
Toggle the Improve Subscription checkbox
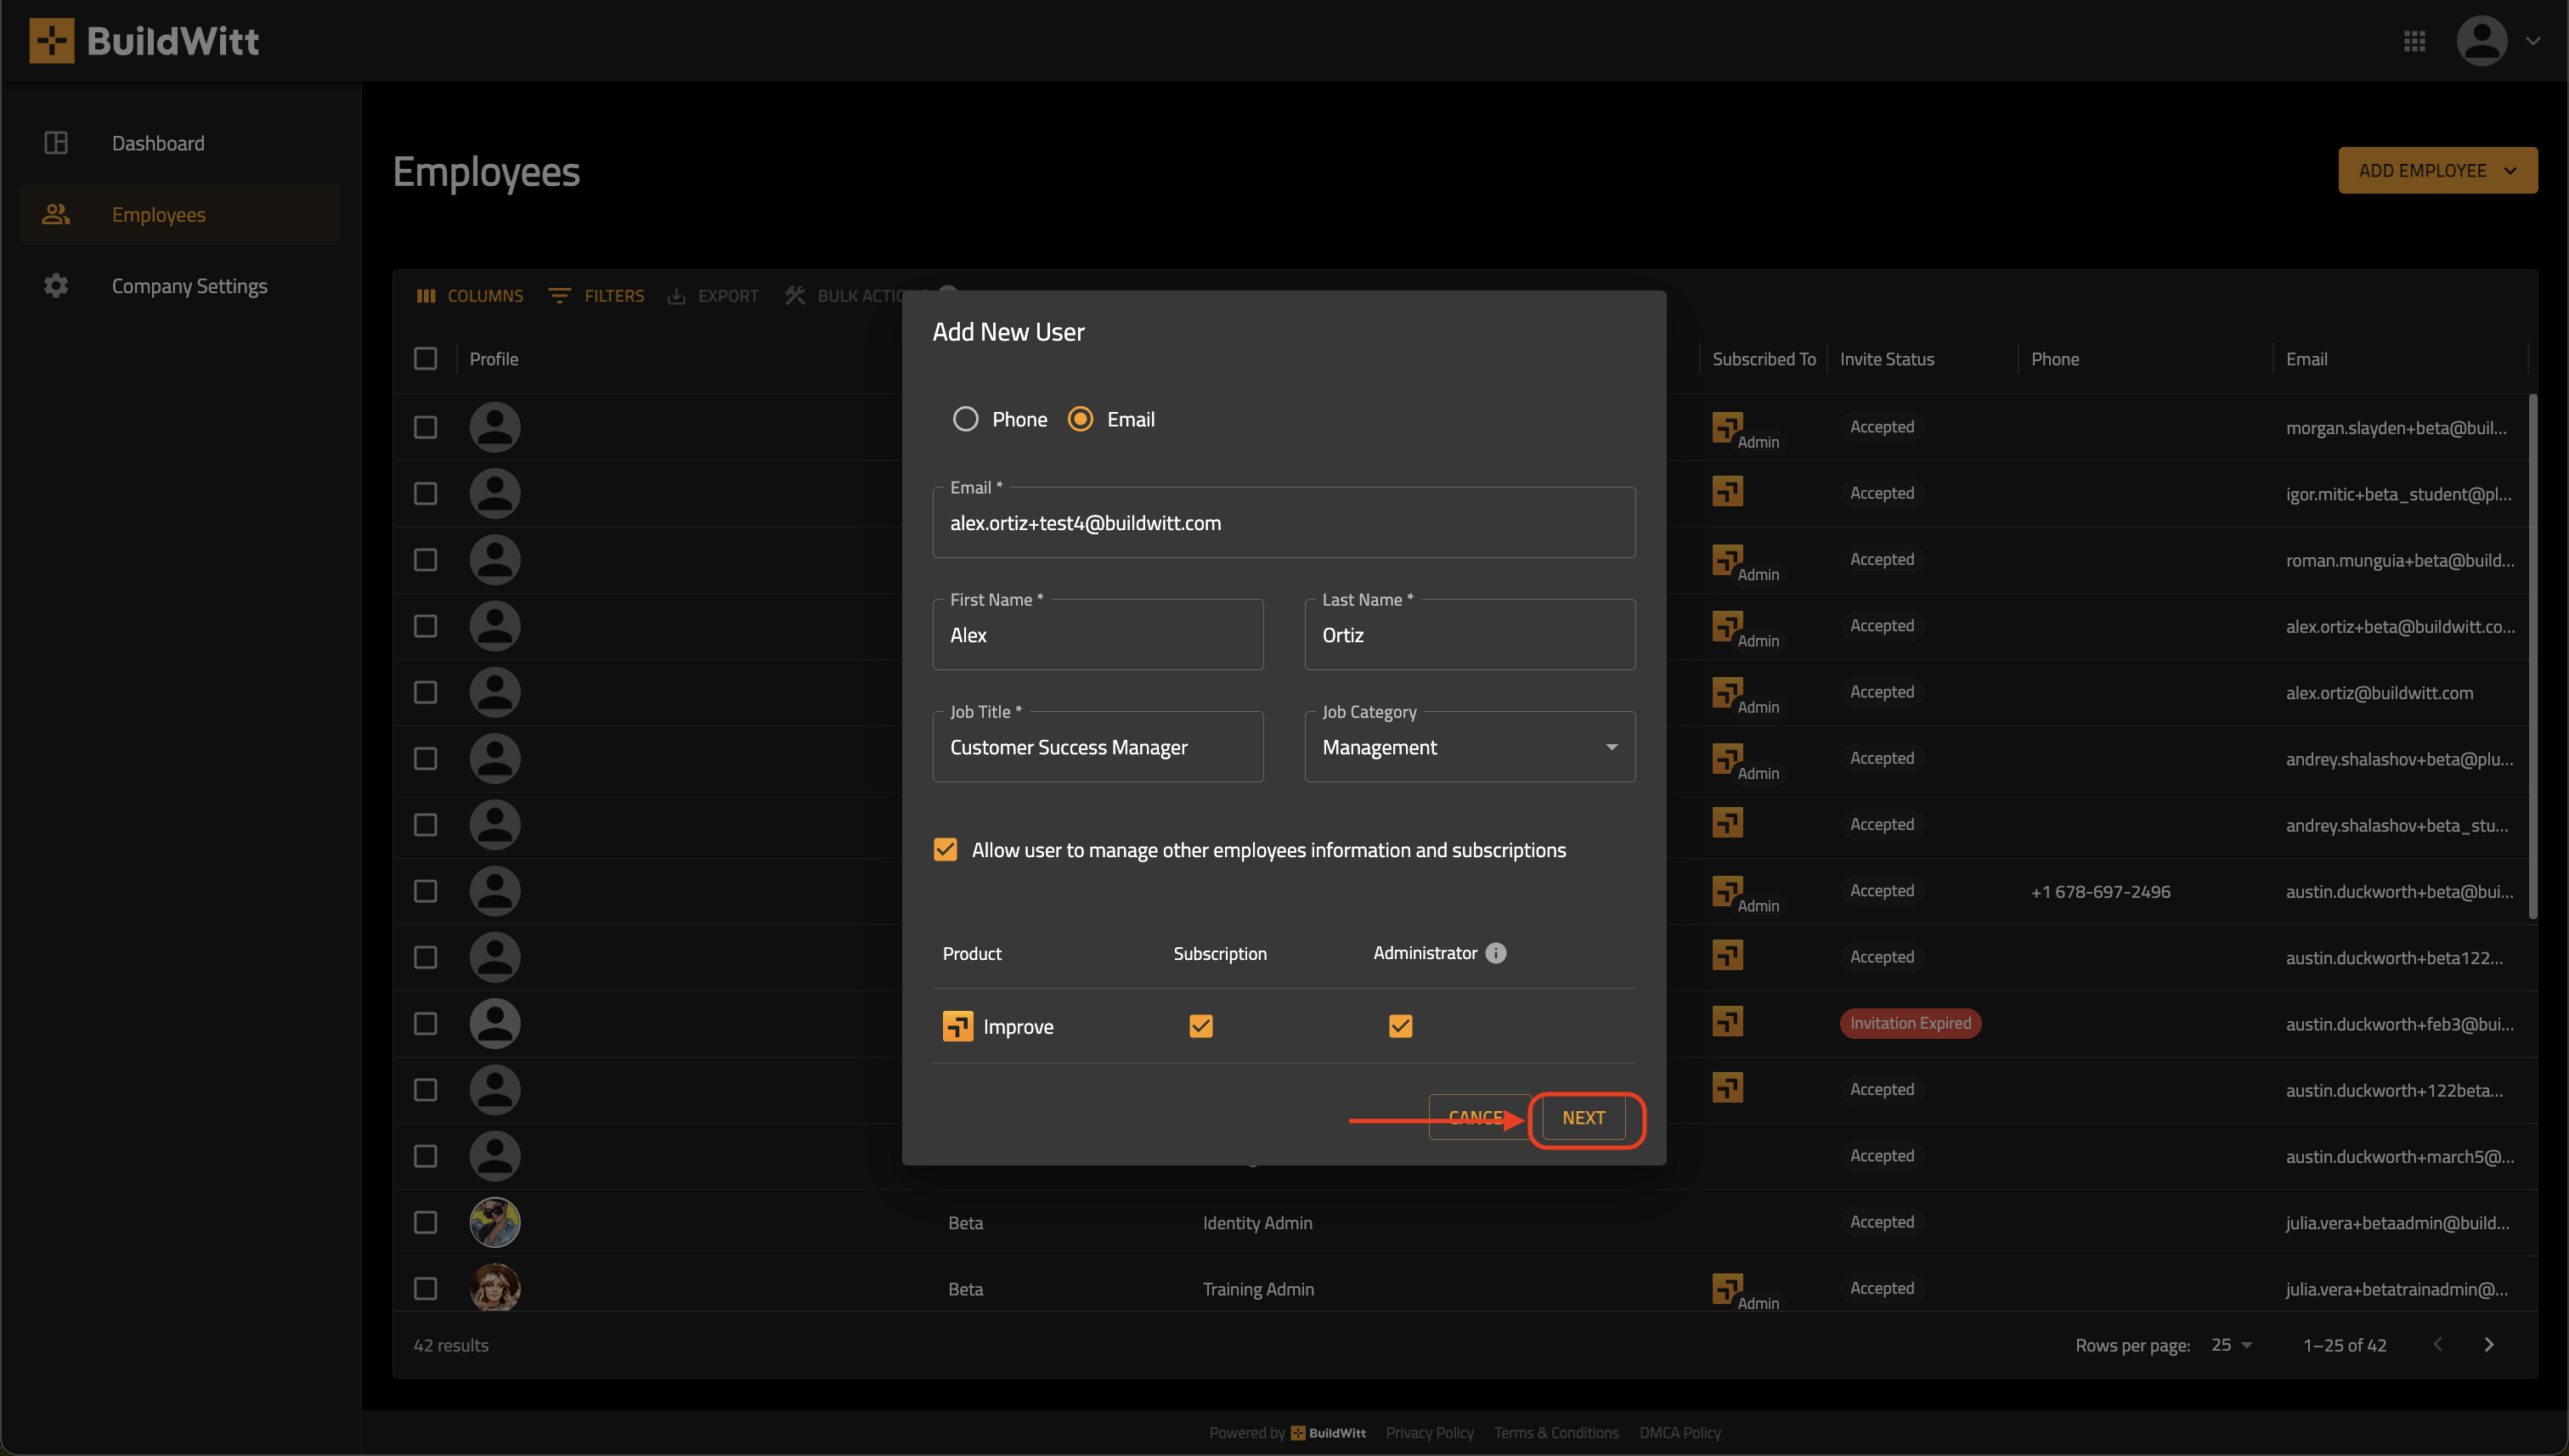(x=1201, y=1026)
